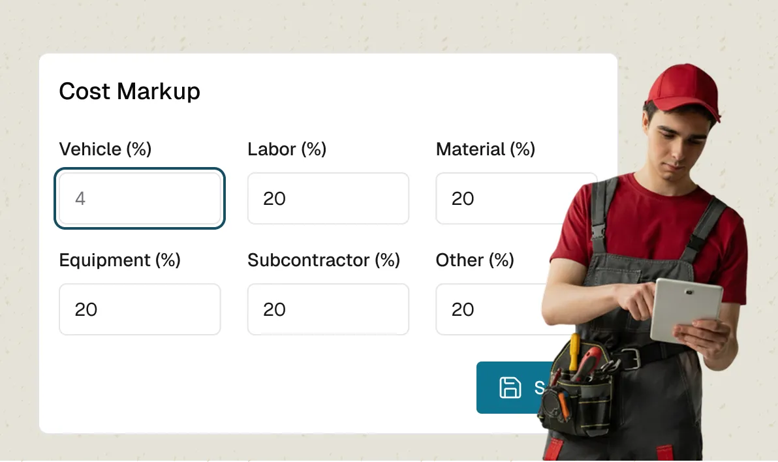778x462 pixels.
Task: Click the Subcontractor (%) label text
Action: click(x=323, y=260)
